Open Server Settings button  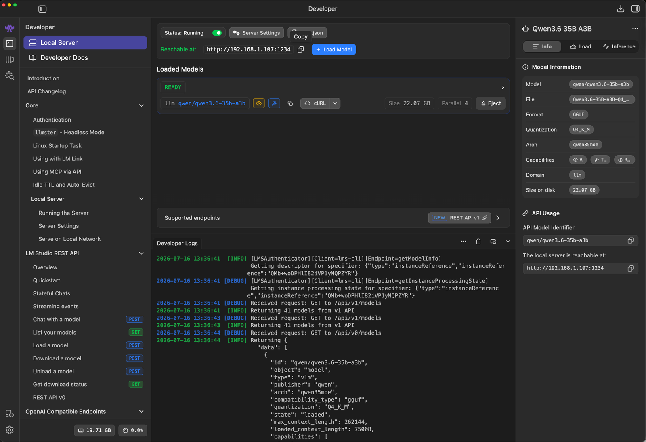(257, 33)
